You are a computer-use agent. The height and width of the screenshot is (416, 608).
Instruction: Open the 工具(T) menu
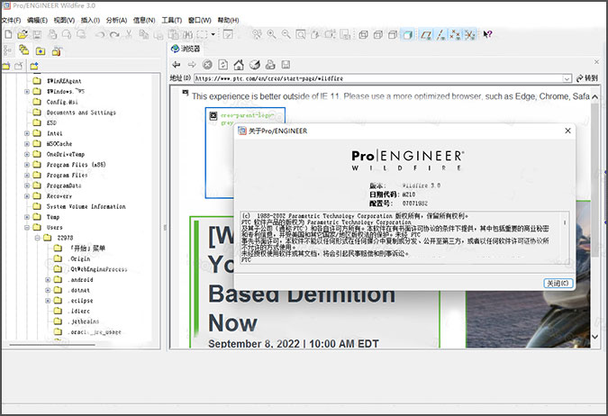tap(171, 20)
